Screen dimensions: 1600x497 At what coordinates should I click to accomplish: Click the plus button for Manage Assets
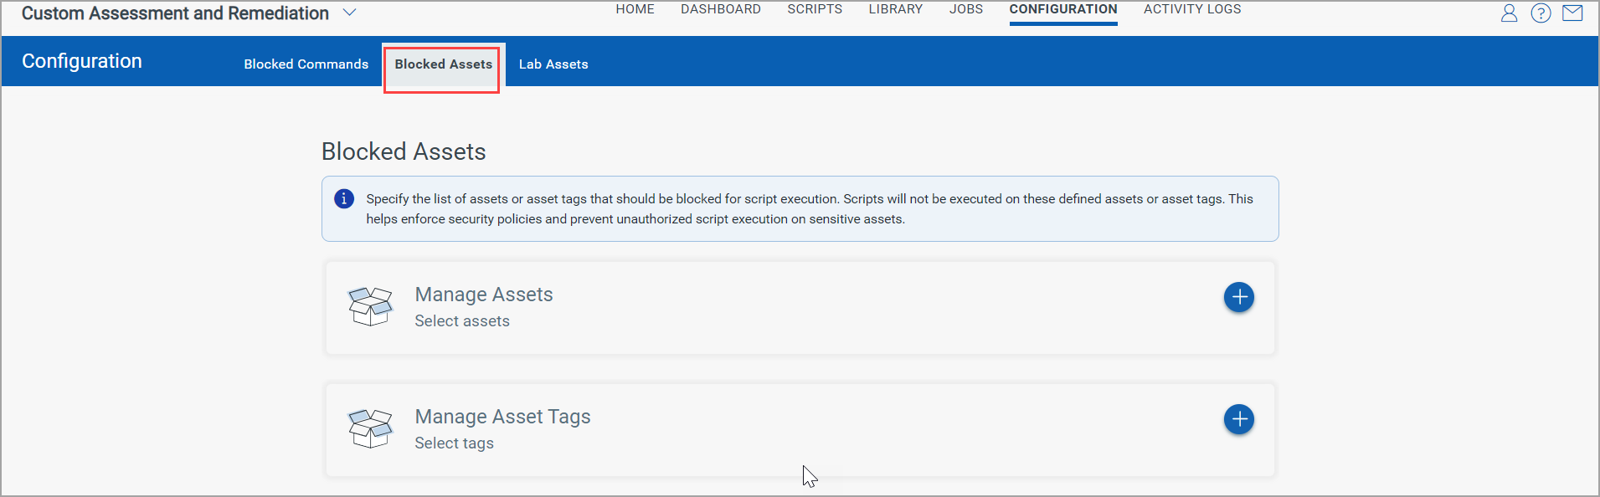point(1238,297)
